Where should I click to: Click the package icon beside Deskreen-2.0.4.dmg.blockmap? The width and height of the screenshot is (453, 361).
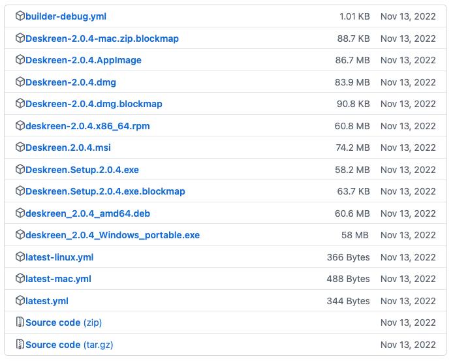click(x=20, y=103)
